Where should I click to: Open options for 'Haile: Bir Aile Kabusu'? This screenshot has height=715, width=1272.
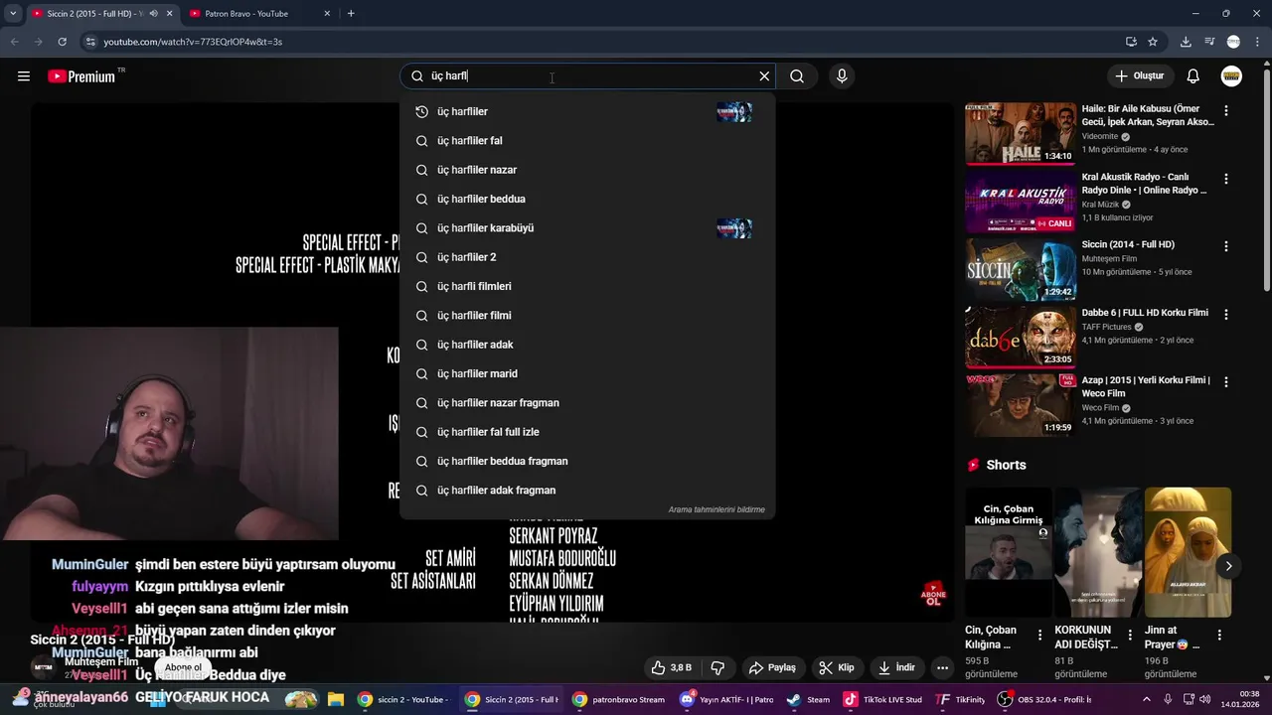coord(1226,111)
